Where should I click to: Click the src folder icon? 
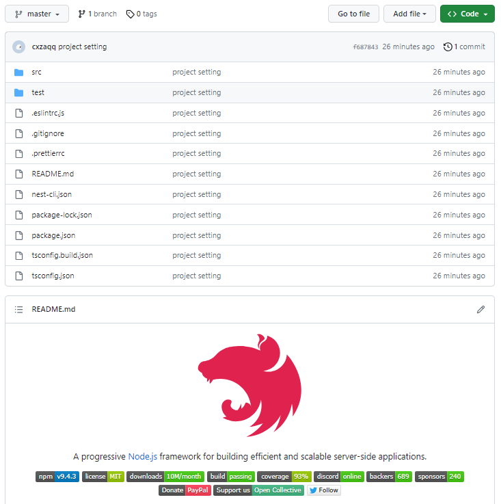(x=19, y=72)
